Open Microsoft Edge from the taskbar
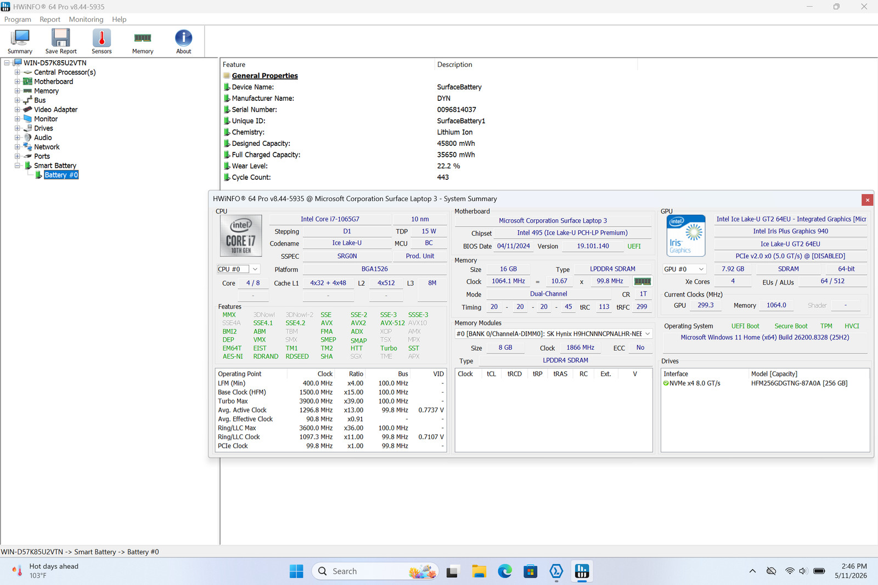This screenshot has width=878, height=585. point(505,571)
